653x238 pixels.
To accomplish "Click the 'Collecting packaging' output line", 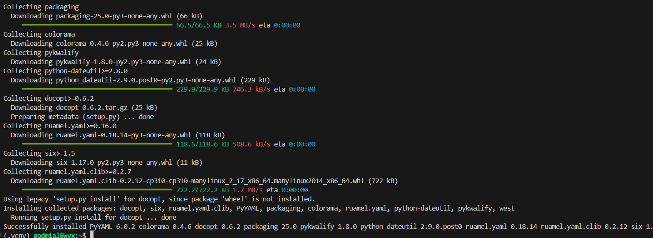I will [41, 7].
